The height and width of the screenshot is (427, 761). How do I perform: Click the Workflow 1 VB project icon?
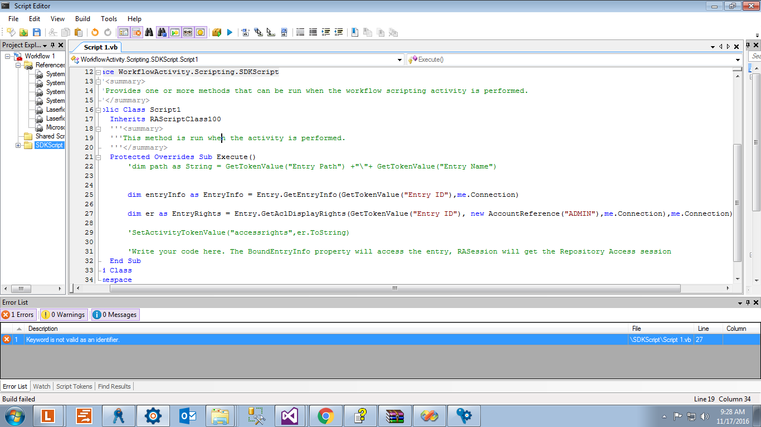18,56
